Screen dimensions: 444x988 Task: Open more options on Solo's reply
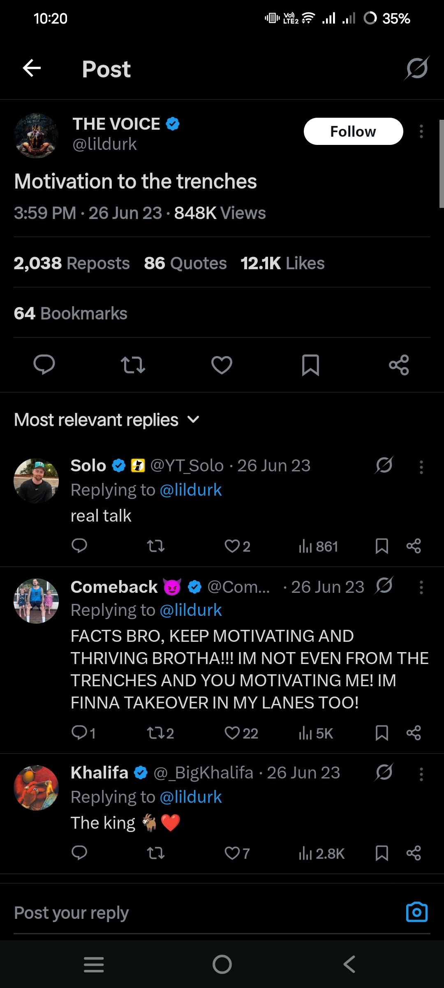pos(421,467)
